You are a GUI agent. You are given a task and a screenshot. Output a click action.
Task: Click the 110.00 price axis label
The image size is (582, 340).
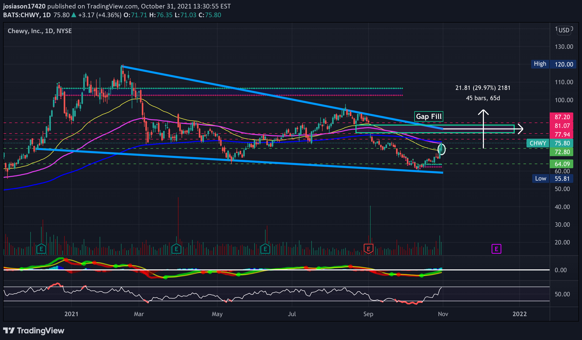(564, 82)
